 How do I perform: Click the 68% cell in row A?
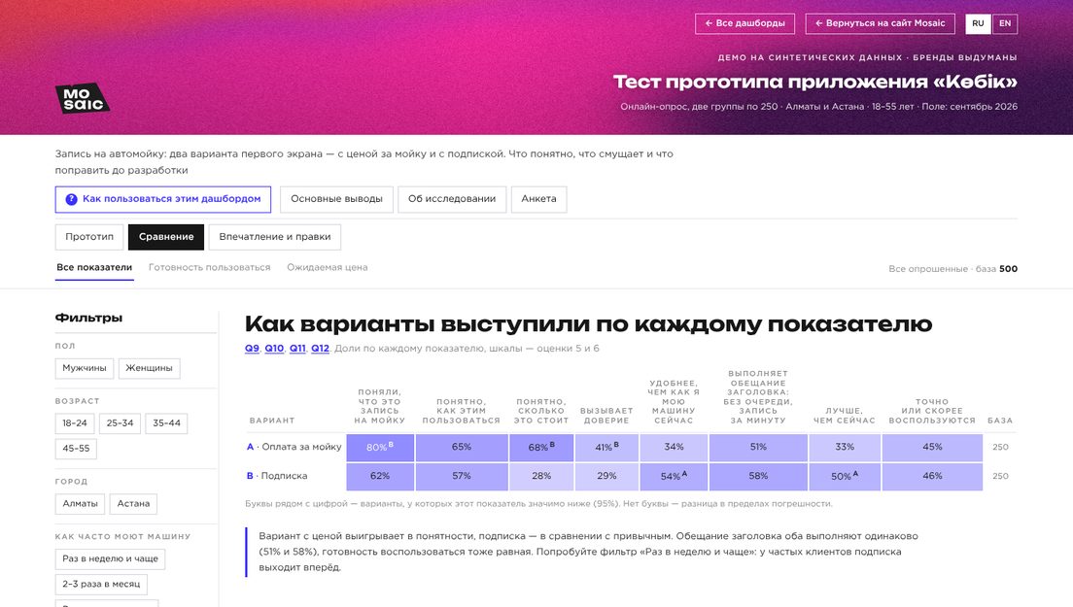click(x=541, y=448)
